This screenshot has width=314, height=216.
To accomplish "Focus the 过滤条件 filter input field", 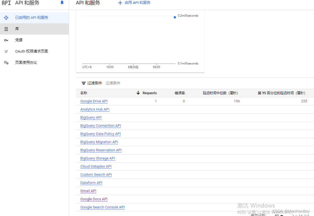I will click(x=113, y=83).
